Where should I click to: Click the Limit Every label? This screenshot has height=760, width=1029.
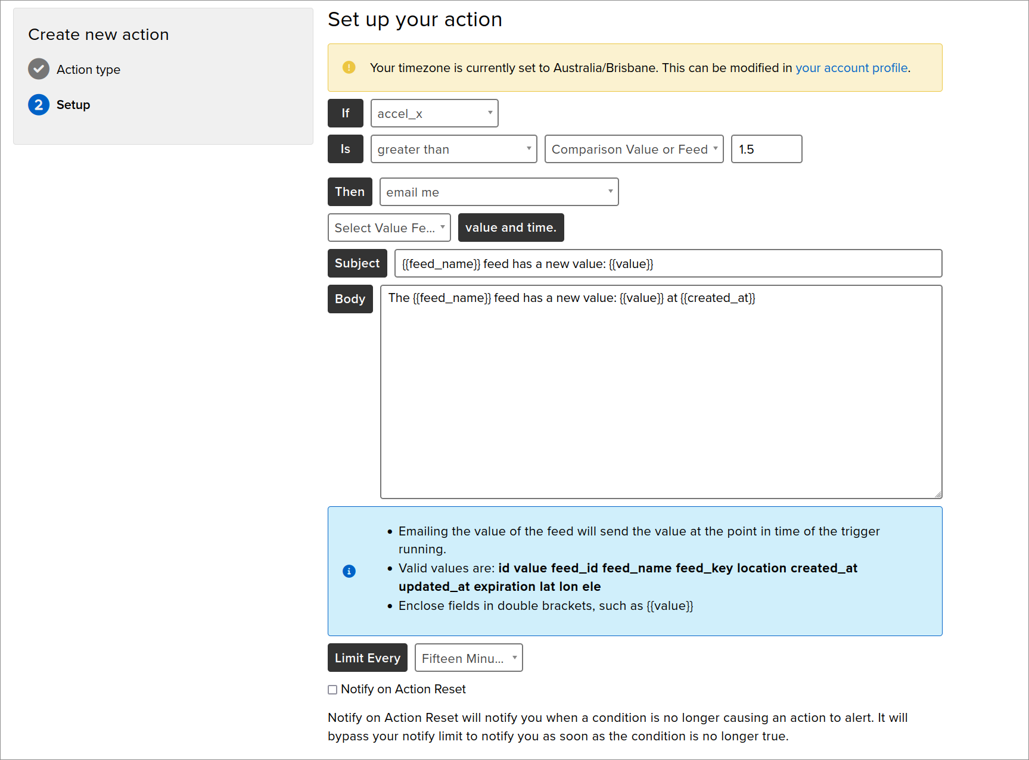click(368, 658)
